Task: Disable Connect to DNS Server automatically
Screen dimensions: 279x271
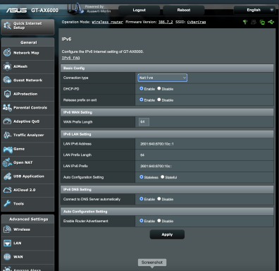Action: click(159, 199)
